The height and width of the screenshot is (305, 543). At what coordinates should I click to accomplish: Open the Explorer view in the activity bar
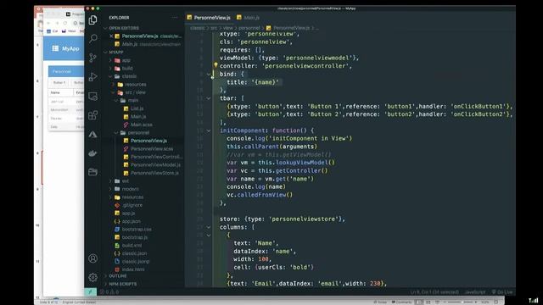[x=92, y=20]
